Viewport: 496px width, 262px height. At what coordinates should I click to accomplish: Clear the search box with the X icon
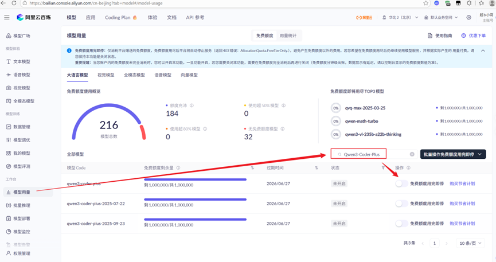(412, 154)
